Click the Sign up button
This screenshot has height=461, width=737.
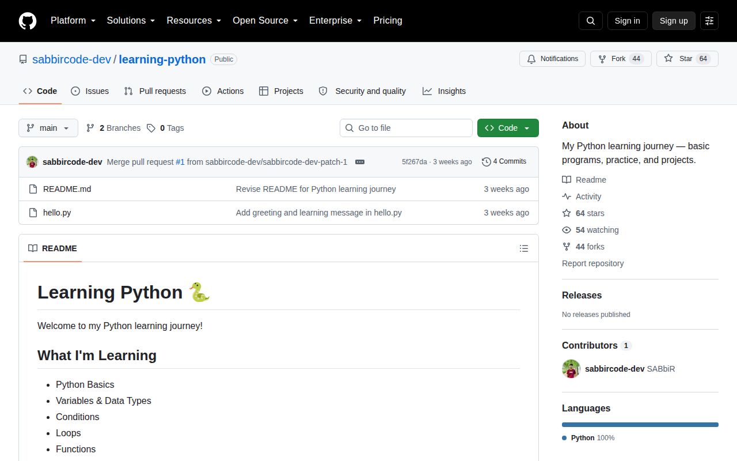point(674,21)
